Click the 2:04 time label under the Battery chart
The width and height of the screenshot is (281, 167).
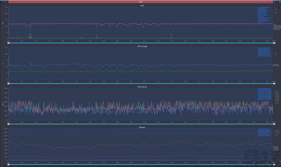[x=63, y=163]
